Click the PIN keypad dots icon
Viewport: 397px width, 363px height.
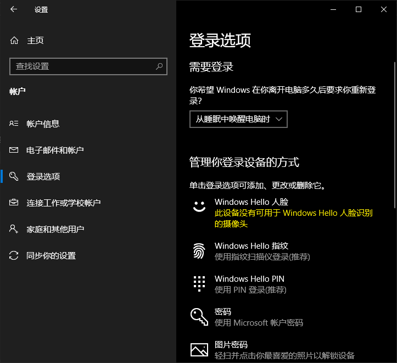[199, 284]
